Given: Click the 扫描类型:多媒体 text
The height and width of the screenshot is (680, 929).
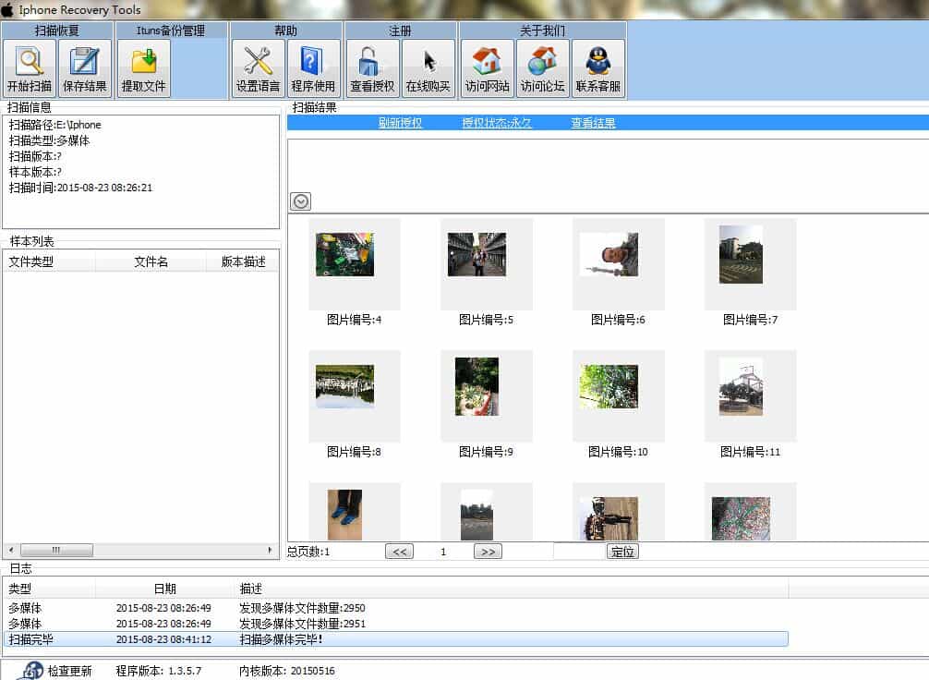Looking at the screenshot, I should point(49,140).
